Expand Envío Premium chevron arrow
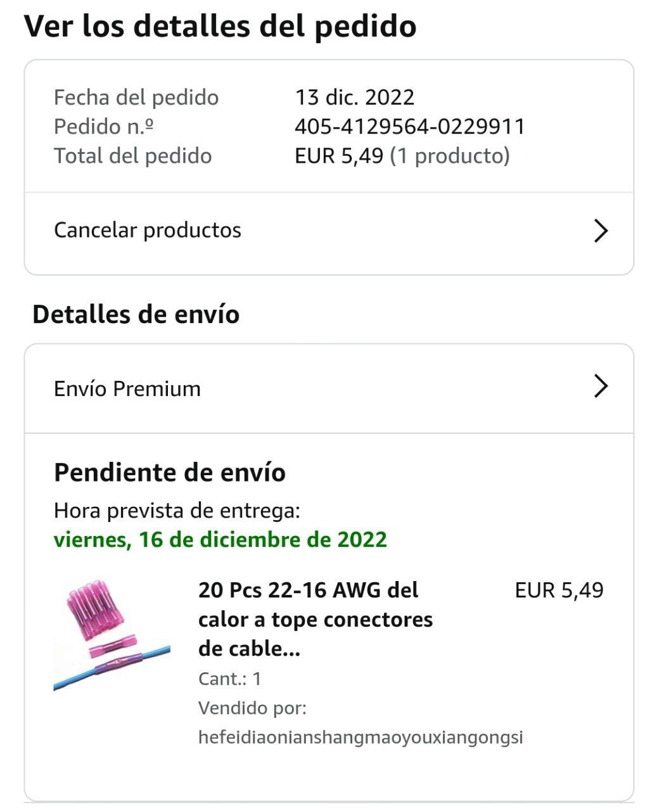 pos(601,386)
